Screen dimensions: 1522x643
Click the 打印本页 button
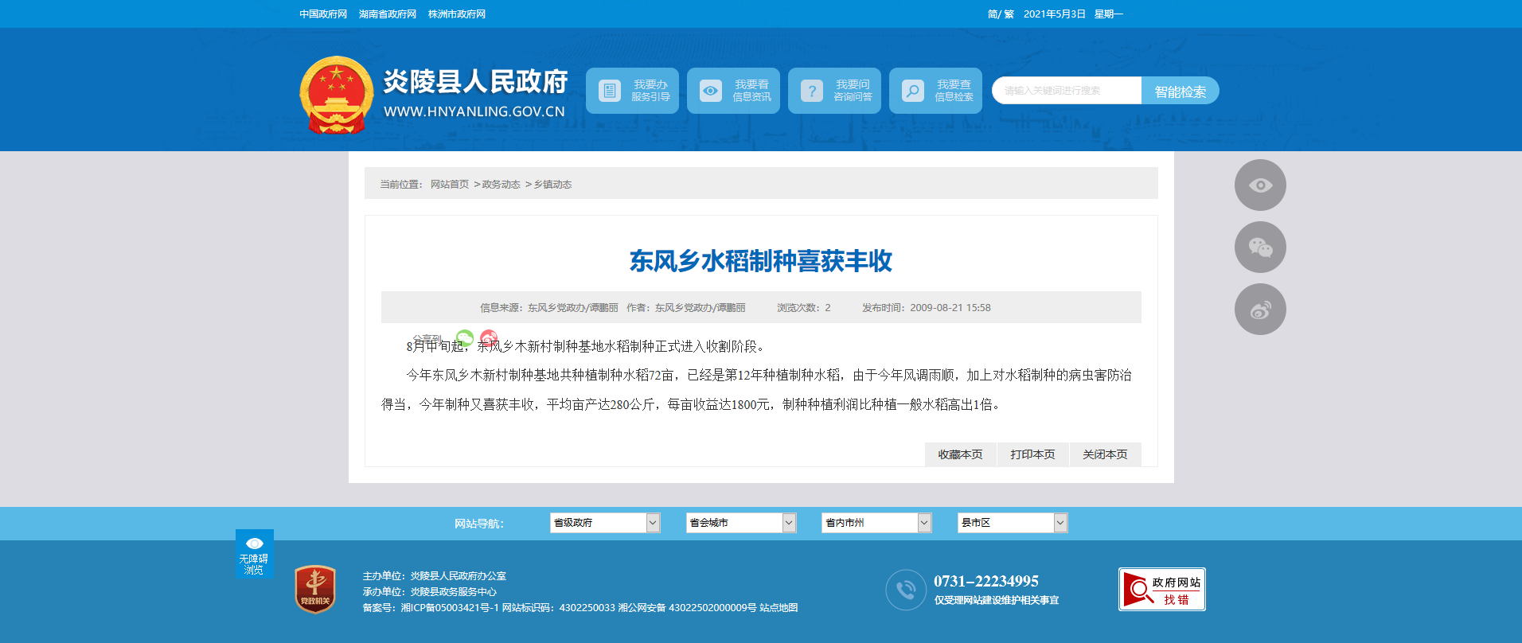tap(1032, 454)
